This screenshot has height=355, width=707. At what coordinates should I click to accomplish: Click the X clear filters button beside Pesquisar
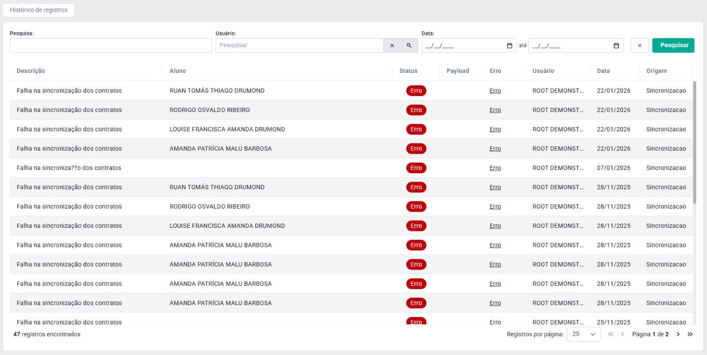click(640, 46)
